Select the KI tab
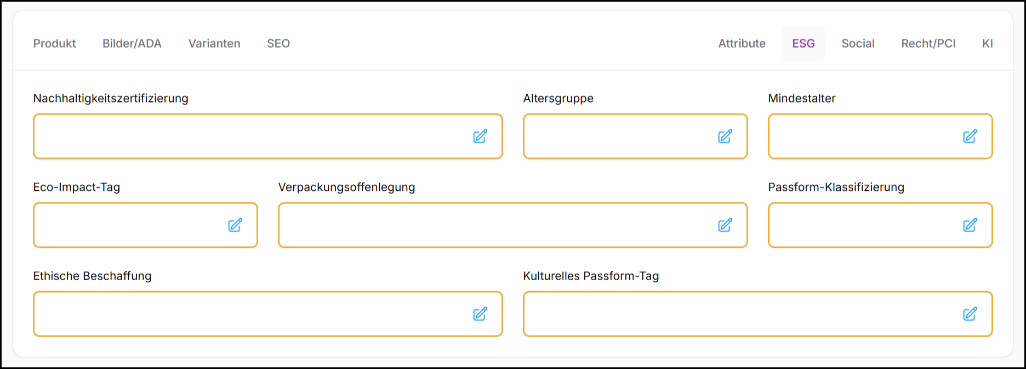The width and height of the screenshot is (1026, 369). pyautogui.click(x=988, y=43)
